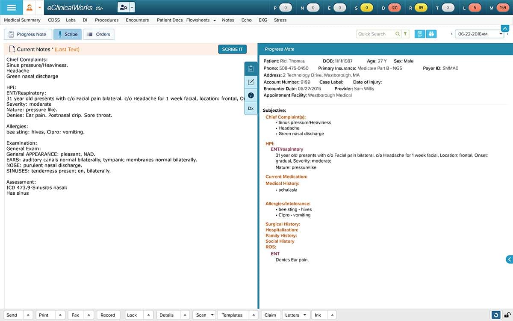The width and height of the screenshot is (513, 321).
Task: Click the blue note checklist icon
Action: [x=420, y=34]
